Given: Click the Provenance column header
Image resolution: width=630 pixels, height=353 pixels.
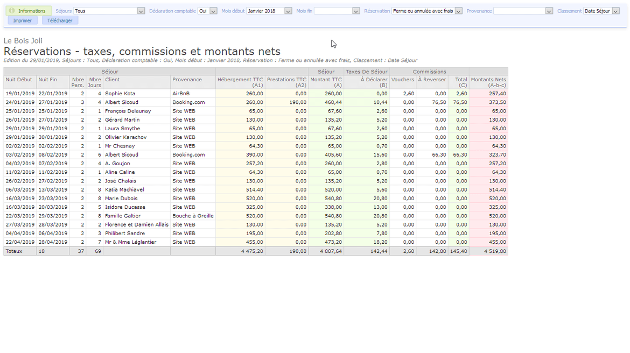Looking at the screenshot, I should tap(187, 80).
